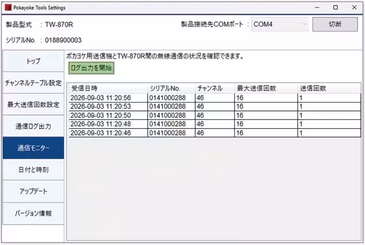Image resolution: width=365 pixels, height=245 pixels.
Task: Open the COM4 port dropdown
Action: (x=279, y=24)
